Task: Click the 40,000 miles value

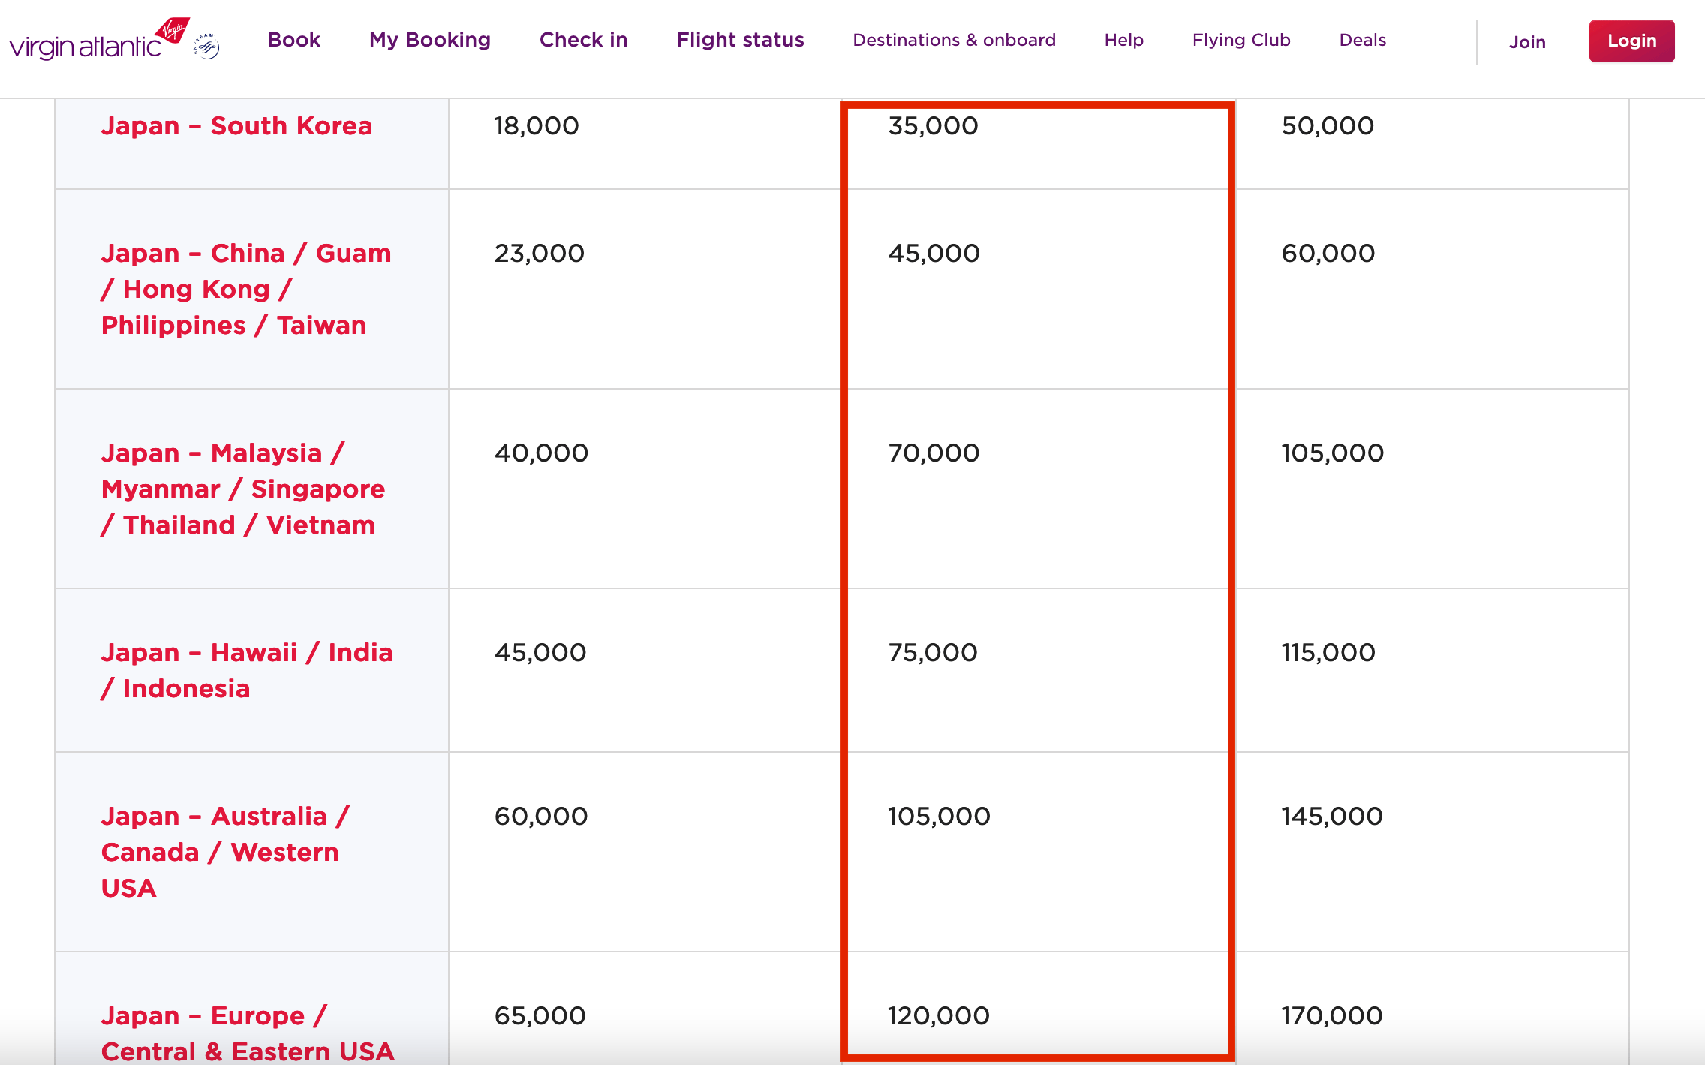Action: tap(541, 453)
